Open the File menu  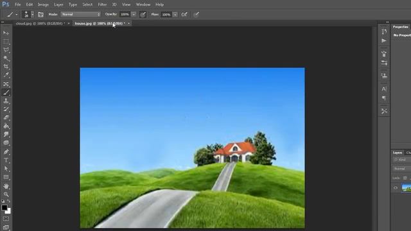coord(18,4)
